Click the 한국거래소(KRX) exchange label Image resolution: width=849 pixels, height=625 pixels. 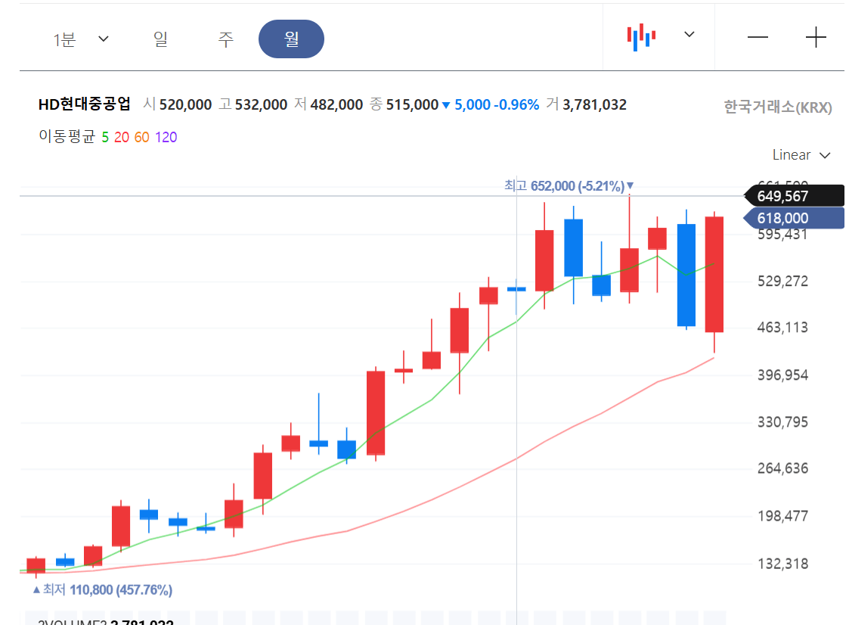(x=778, y=107)
